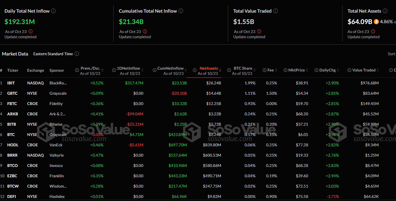Click info icon on Fee column header
Screen dimensions: 396x201
tap(265, 70)
